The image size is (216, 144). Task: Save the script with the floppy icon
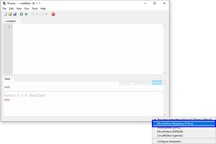tap(15, 14)
